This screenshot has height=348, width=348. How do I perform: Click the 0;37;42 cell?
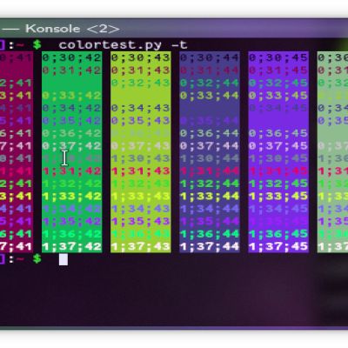[72, 146]
